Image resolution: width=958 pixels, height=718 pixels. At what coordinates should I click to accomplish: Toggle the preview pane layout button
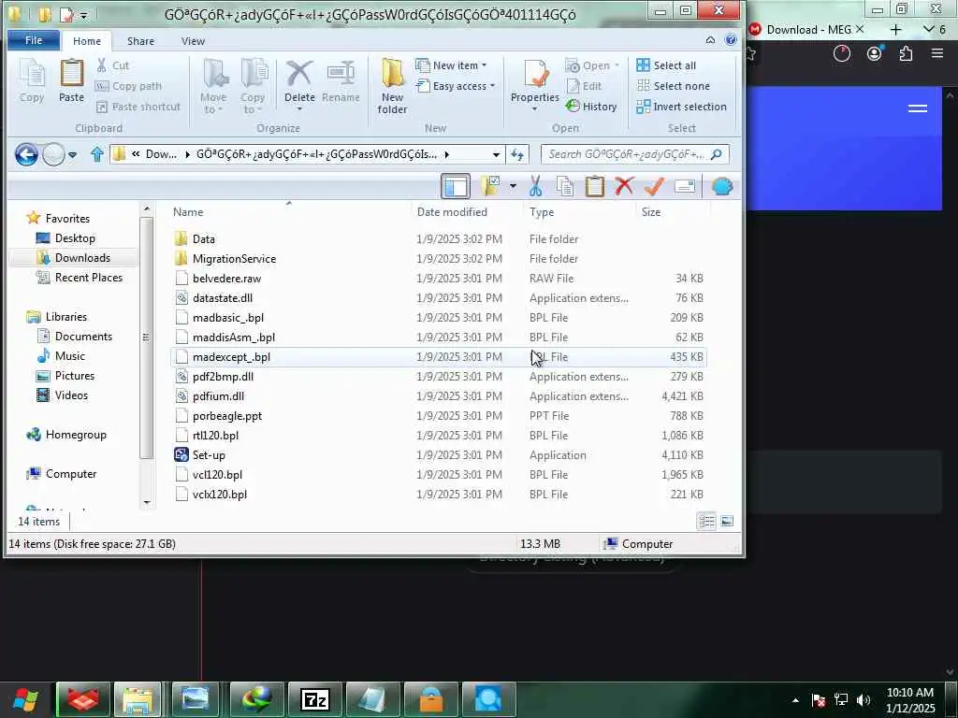pyautogui.click(x=456, y=187)
